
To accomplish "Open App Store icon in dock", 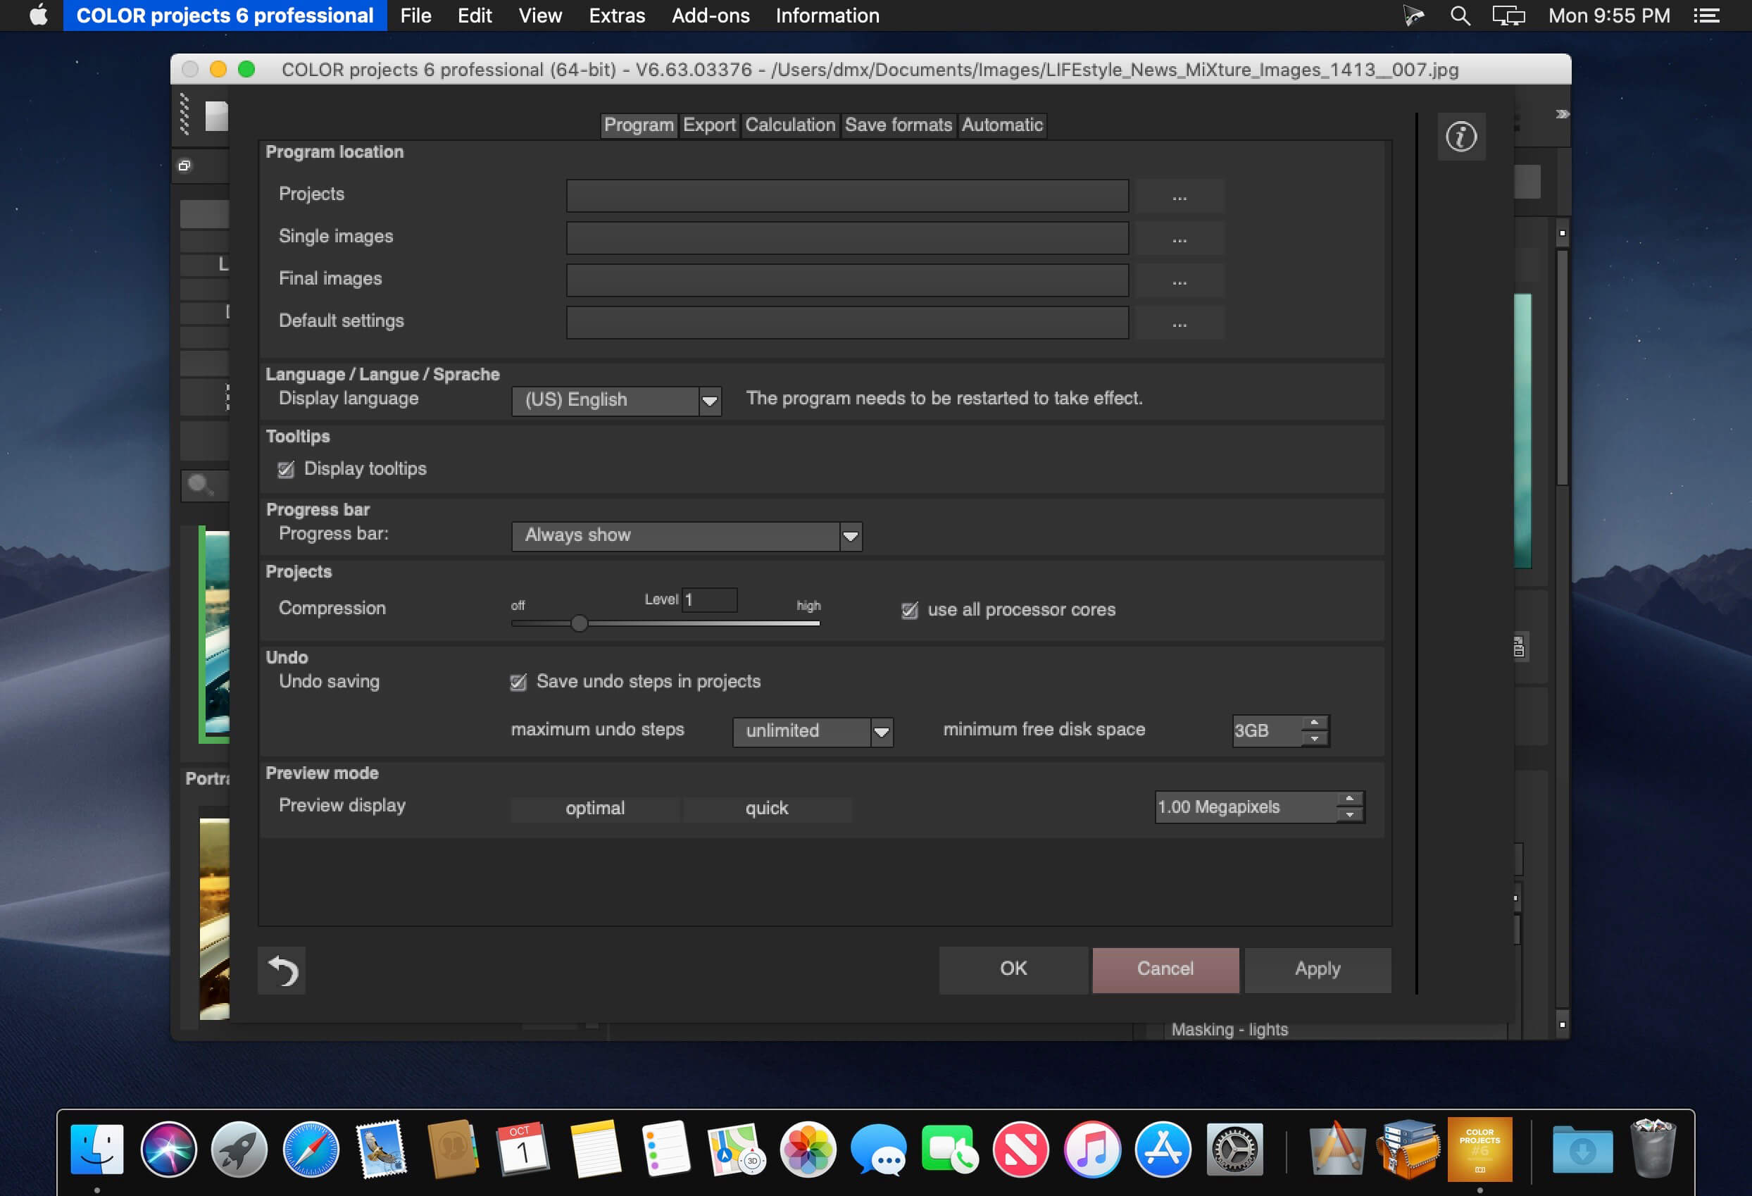I will tap(1163, 1150).
